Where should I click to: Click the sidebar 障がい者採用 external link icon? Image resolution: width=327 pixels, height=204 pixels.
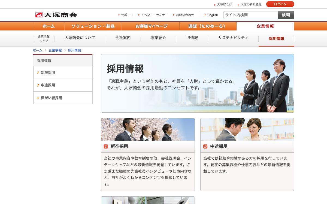tap(38, 98)
